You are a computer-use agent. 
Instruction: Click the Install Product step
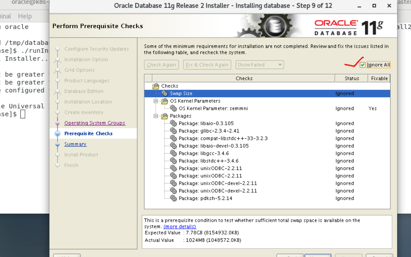[x=81, y=155]
